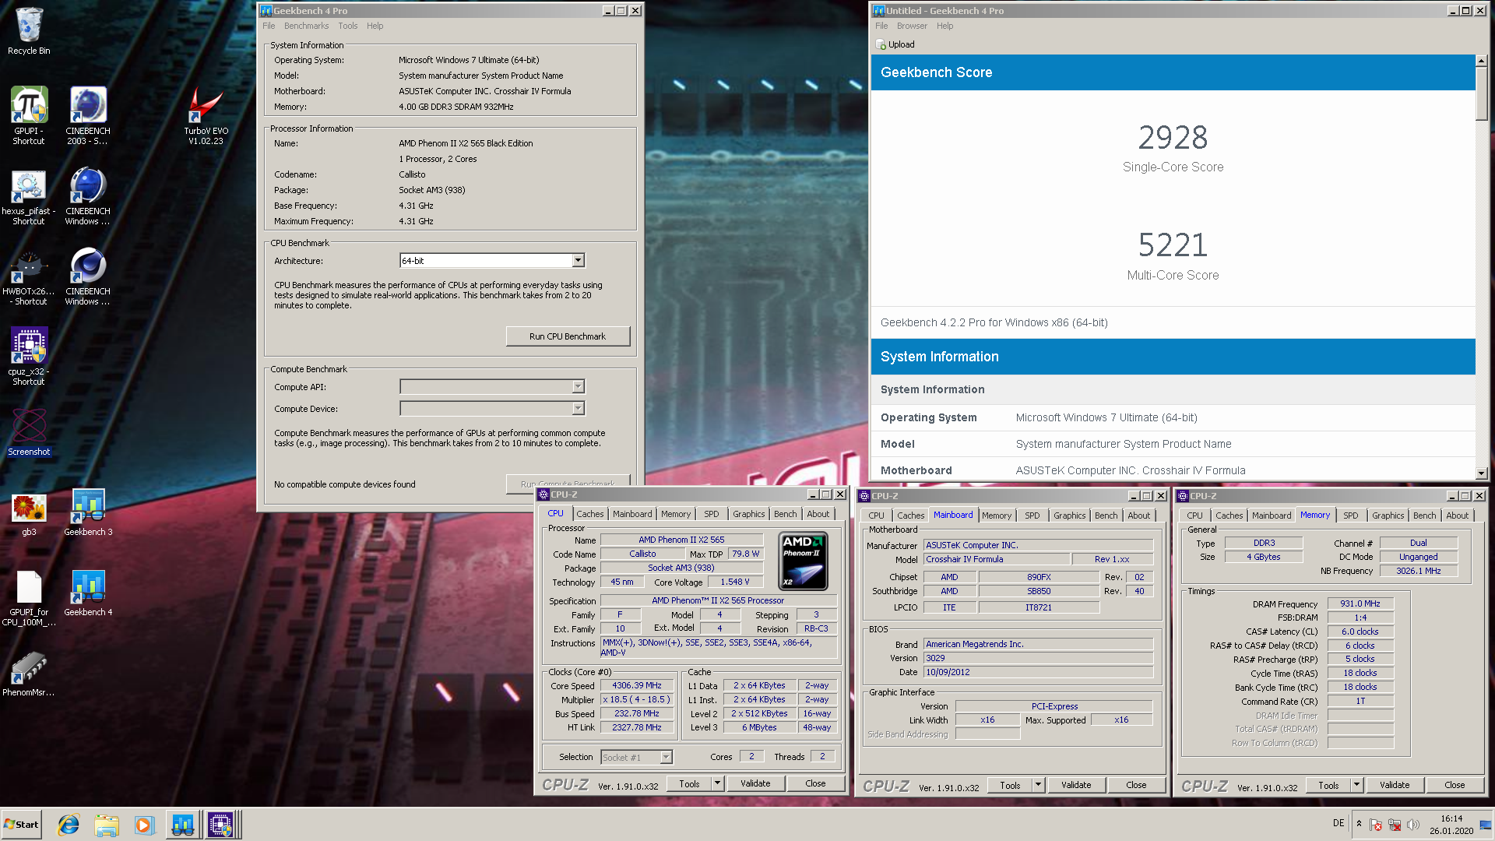Launch cpuz_x32 shortcut icon
This screenshot has height=841, width=1495.
point(29,357)
